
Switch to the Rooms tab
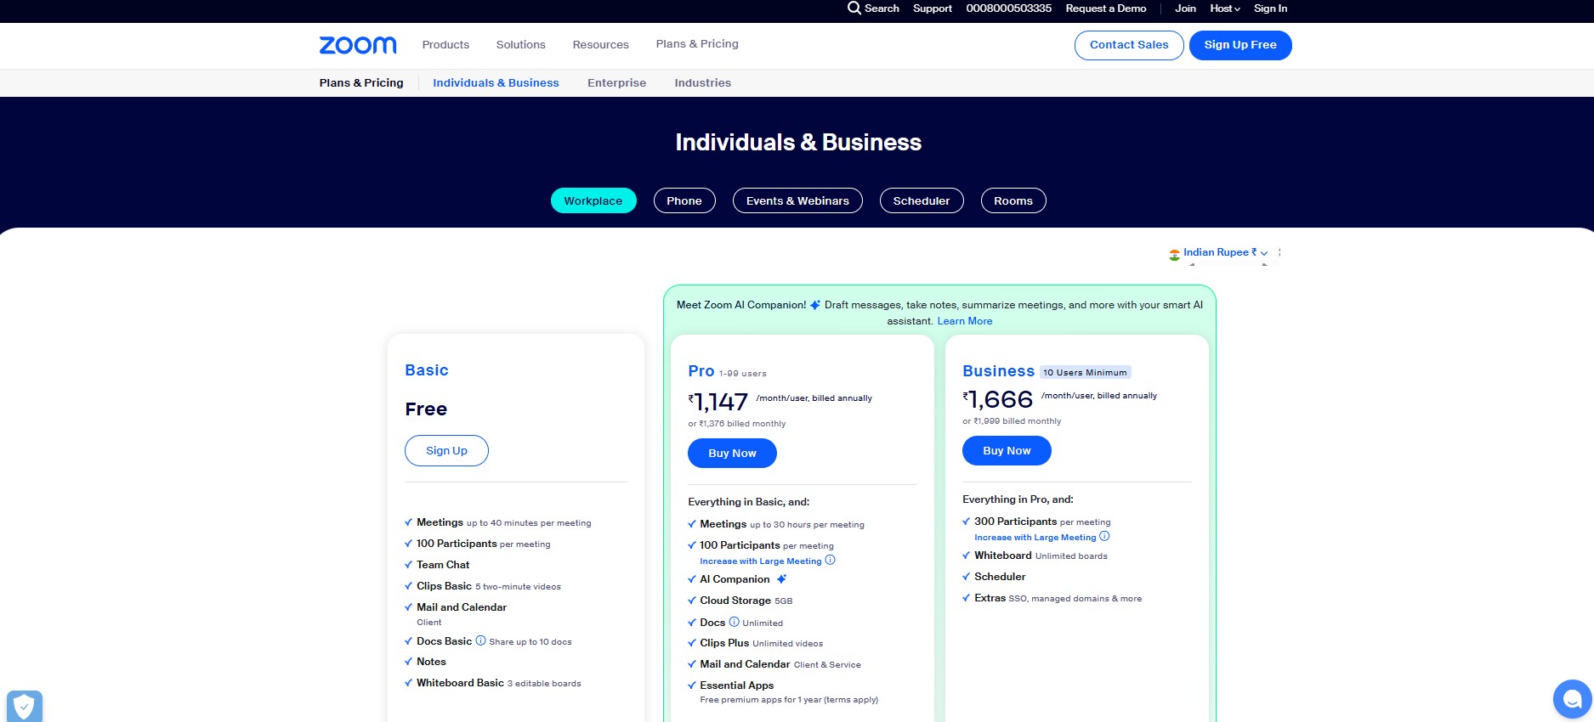1013,200
